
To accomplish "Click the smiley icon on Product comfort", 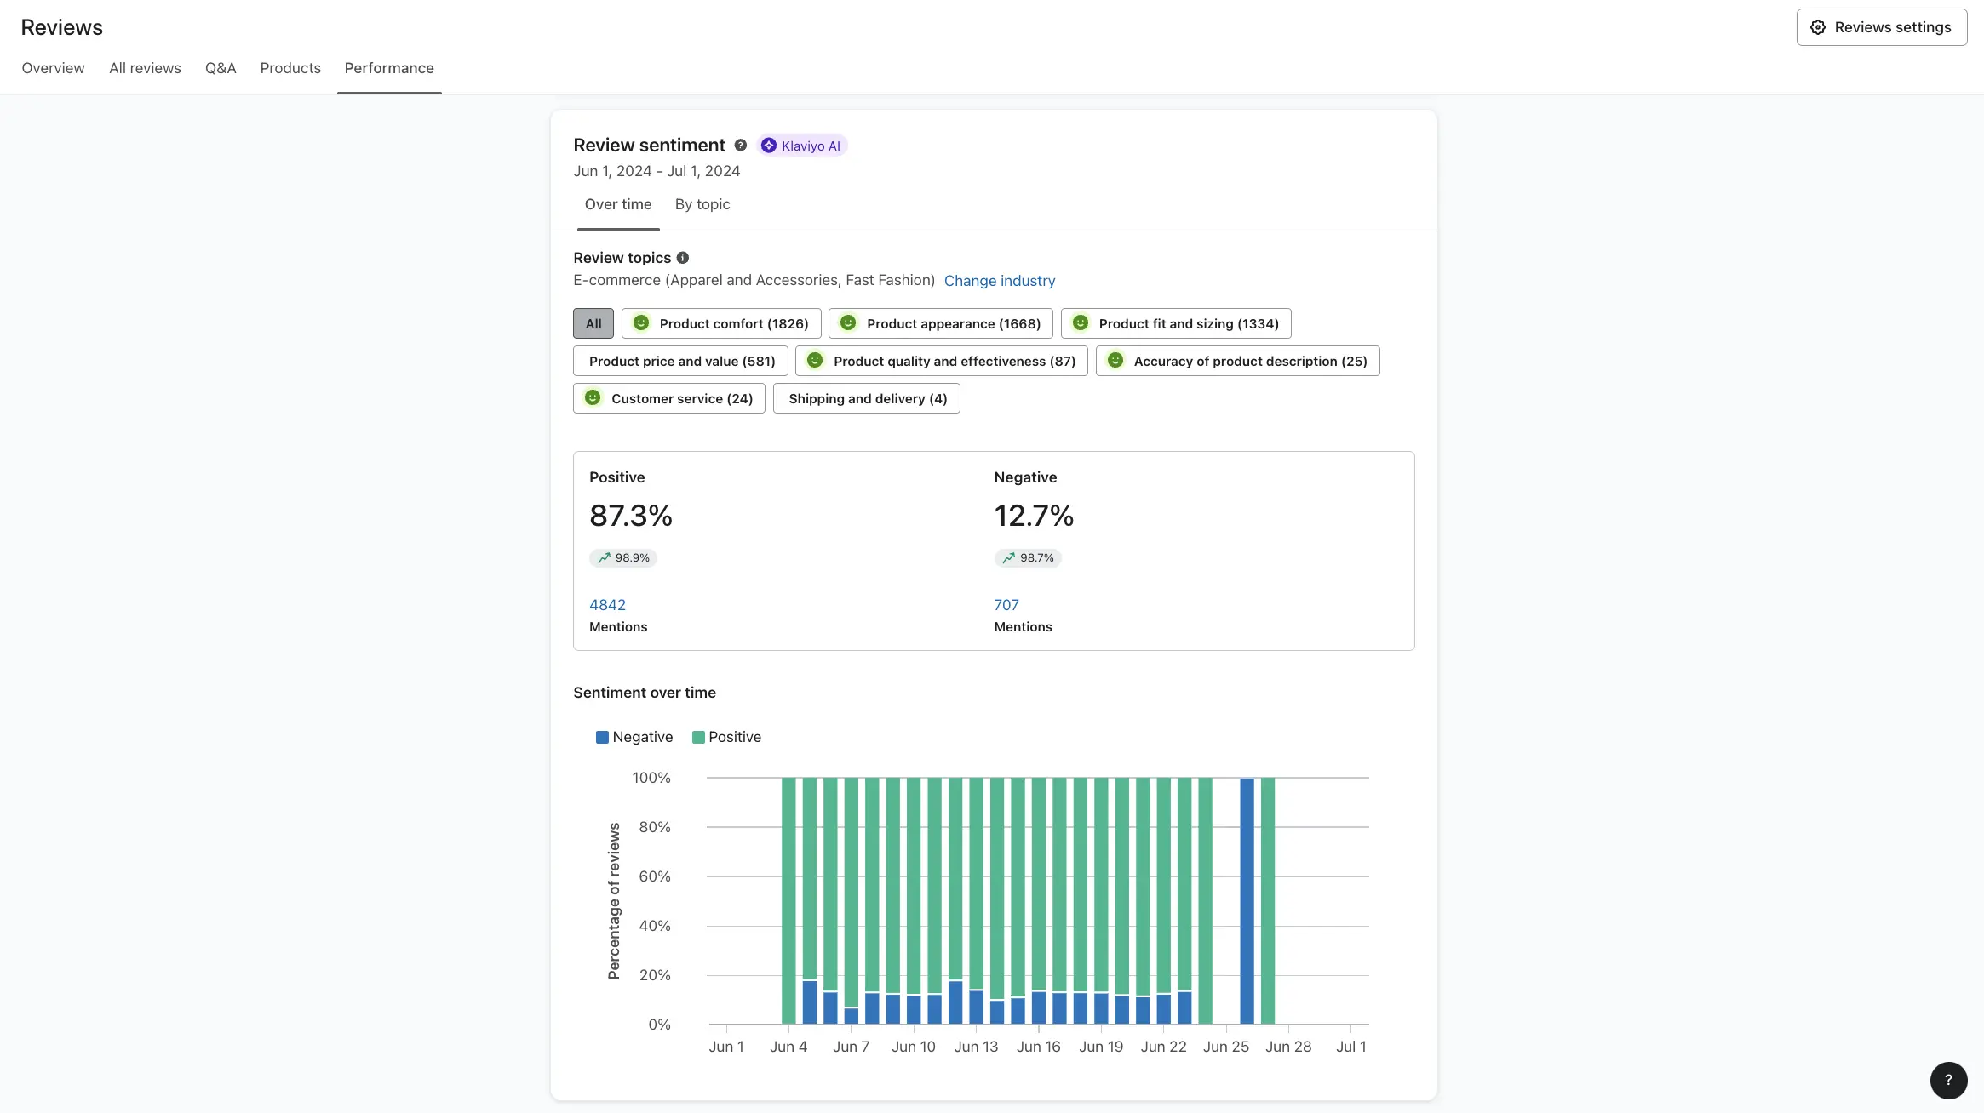I will [641, 323].
